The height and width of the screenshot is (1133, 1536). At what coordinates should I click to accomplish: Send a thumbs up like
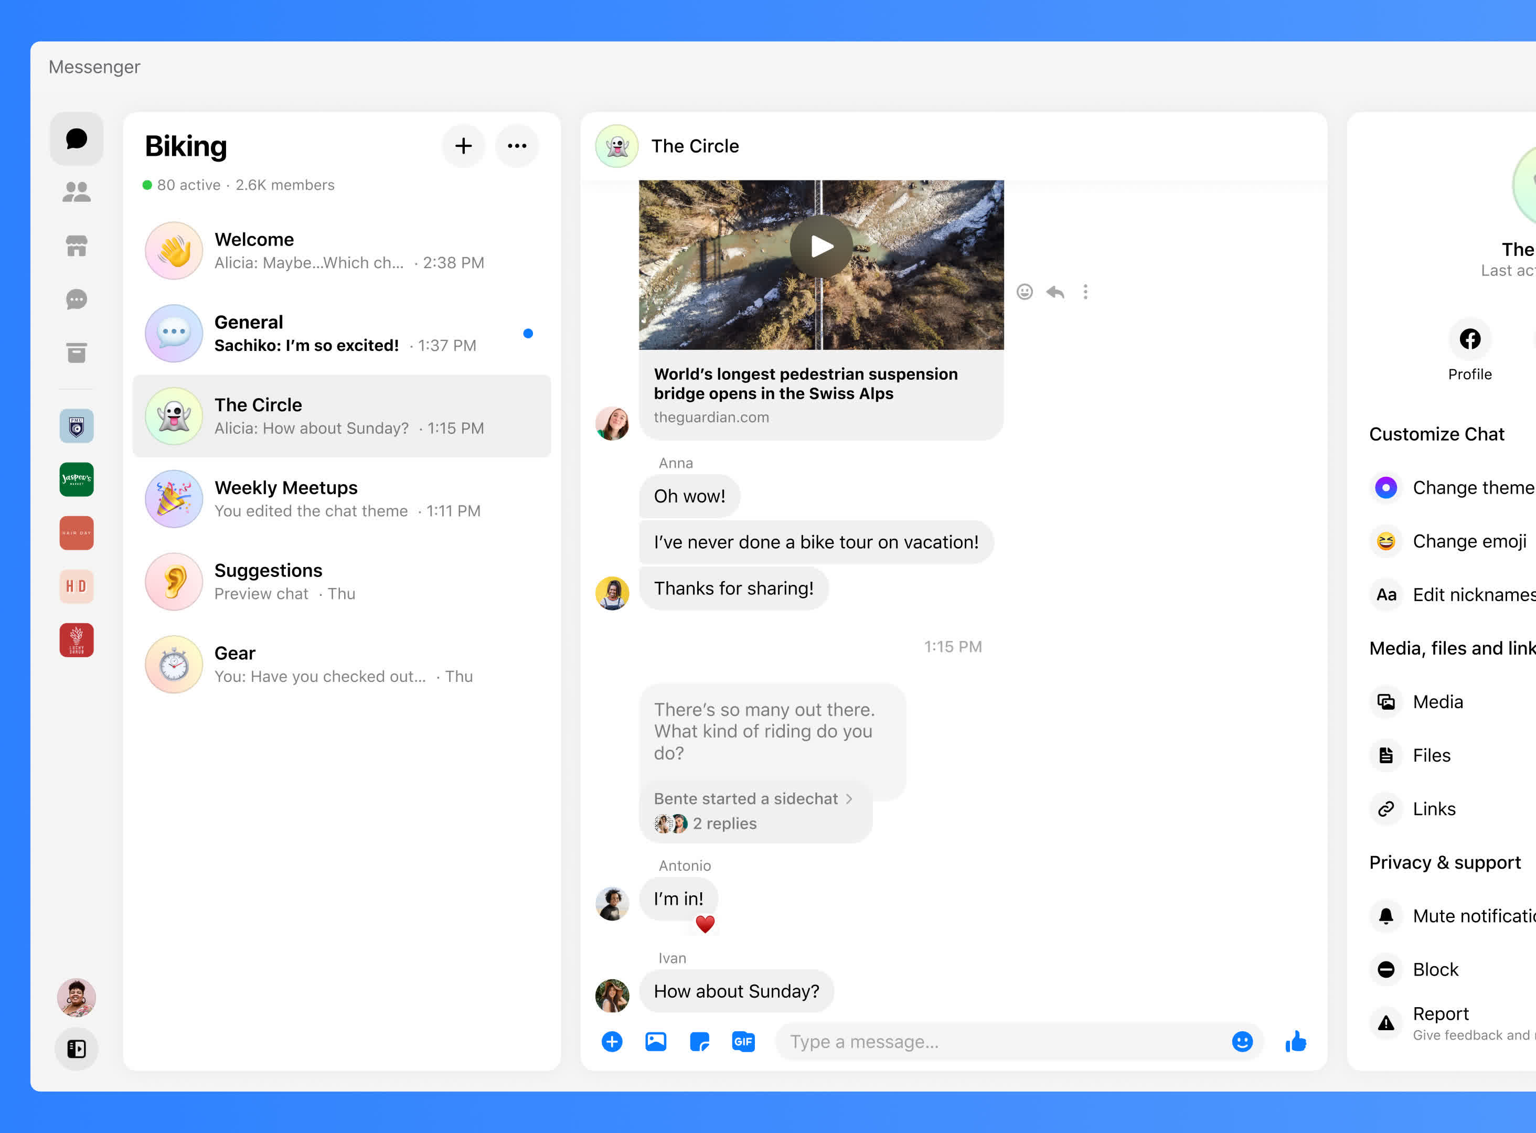pyautogui.click(x=1296, y=1042)
